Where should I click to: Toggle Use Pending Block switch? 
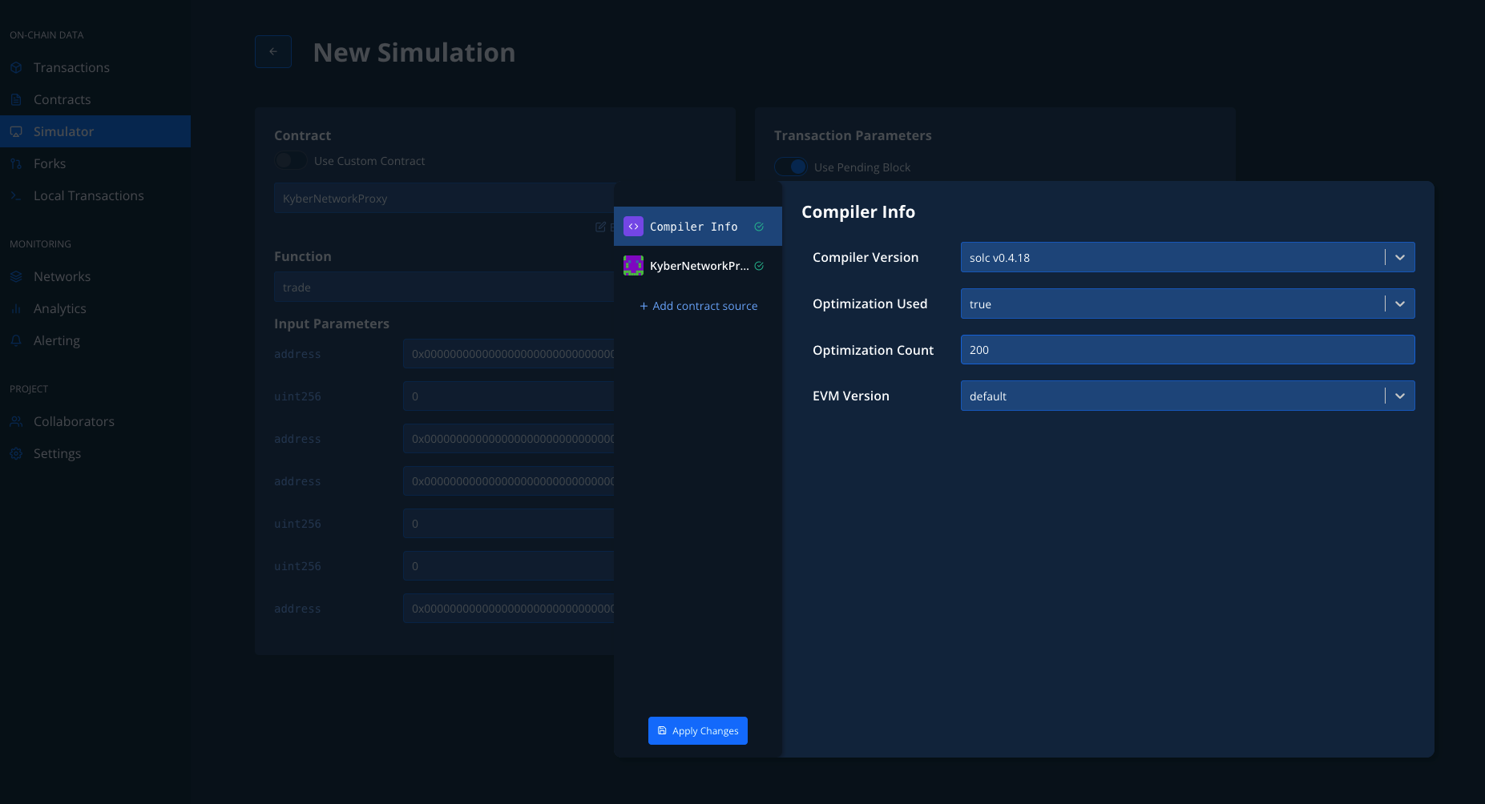click(790, 167)
